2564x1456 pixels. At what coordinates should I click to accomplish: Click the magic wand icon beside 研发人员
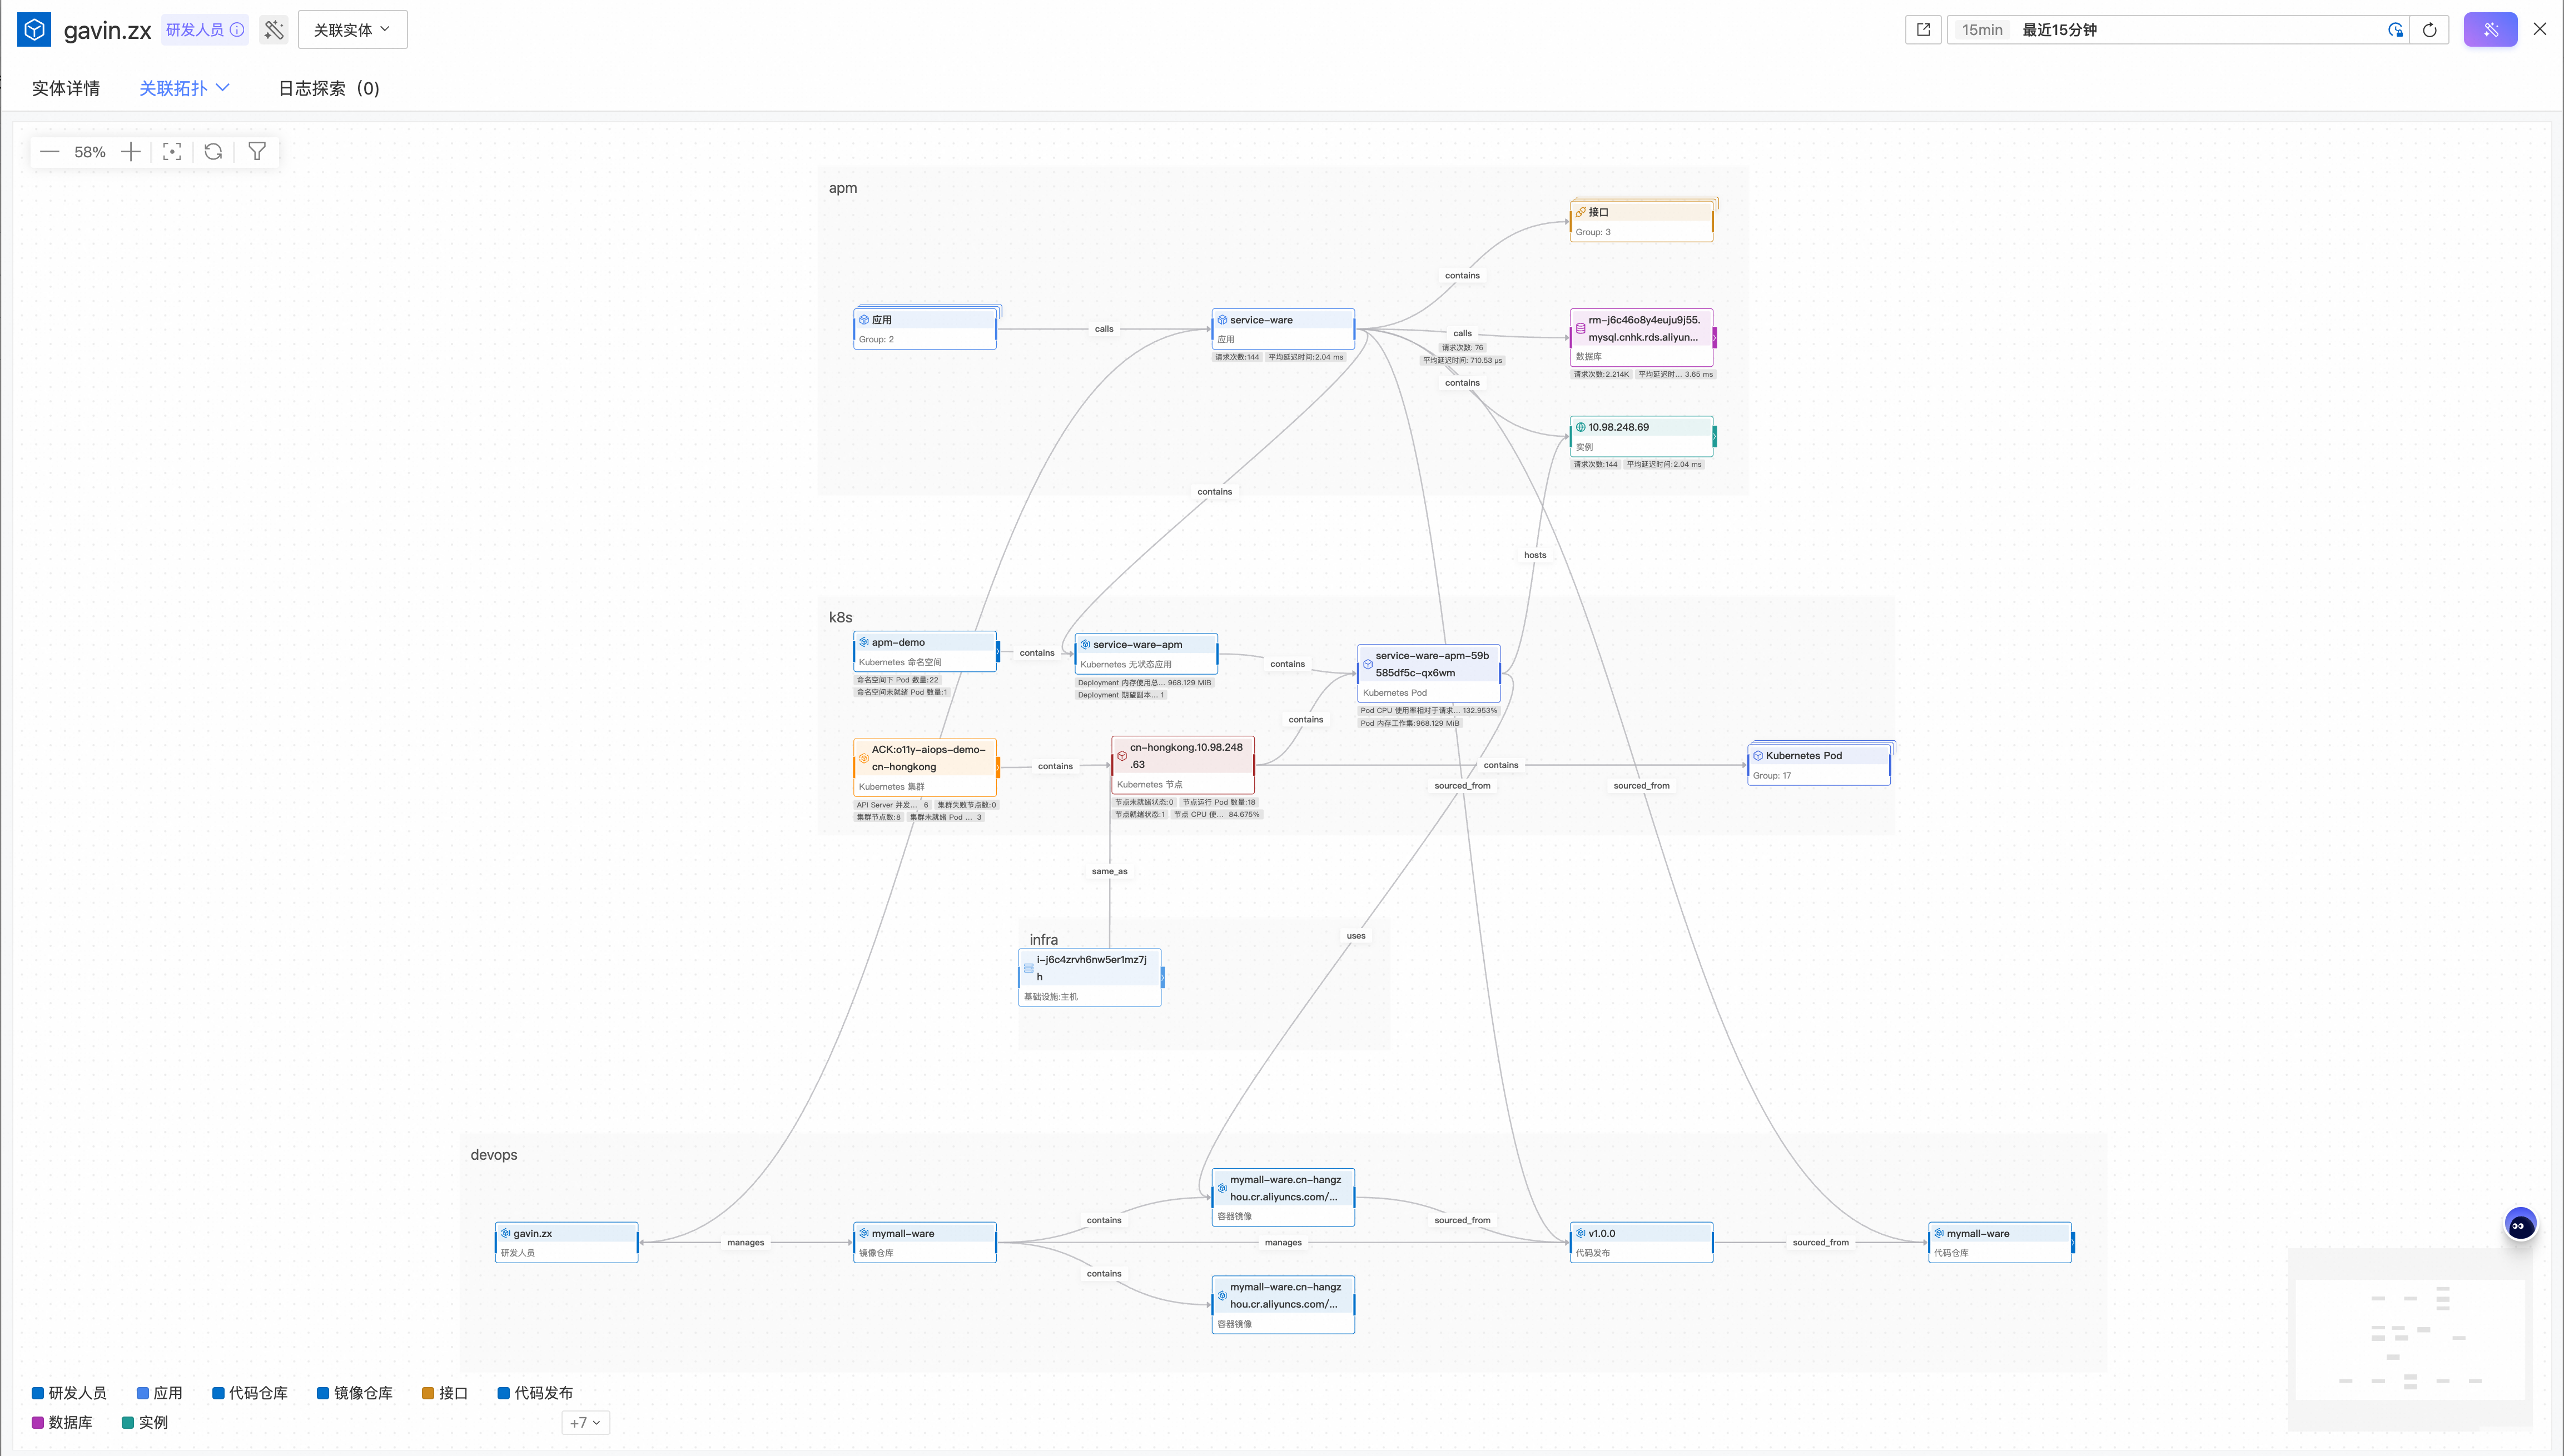pos(273,30)
